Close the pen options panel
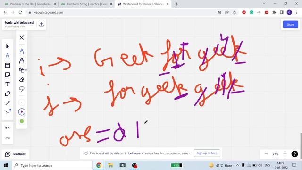The width and height of the screenshot is (302, 170). pyautogui.click(x=22, y=38)
